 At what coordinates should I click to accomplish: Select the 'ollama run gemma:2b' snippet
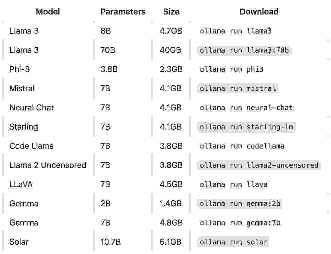click(x=240, y=204)
